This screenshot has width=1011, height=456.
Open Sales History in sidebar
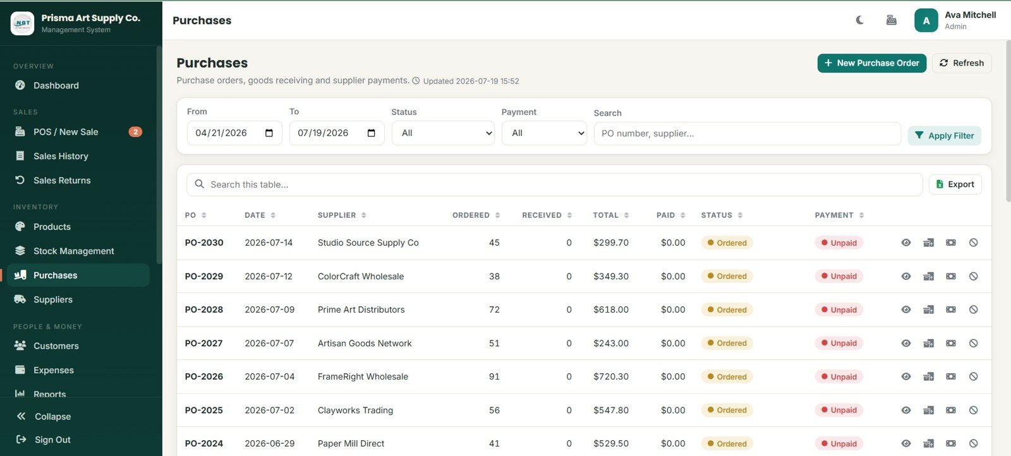point(78,156)
